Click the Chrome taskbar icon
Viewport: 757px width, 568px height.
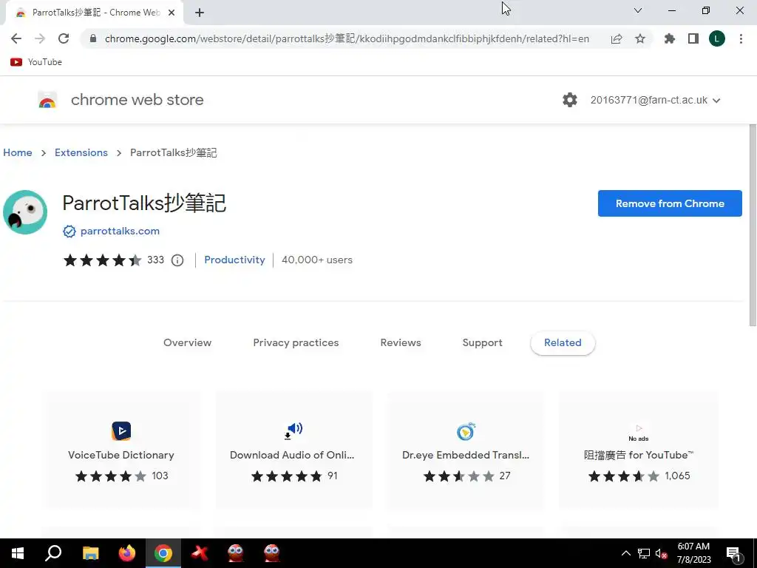[163, 553]
